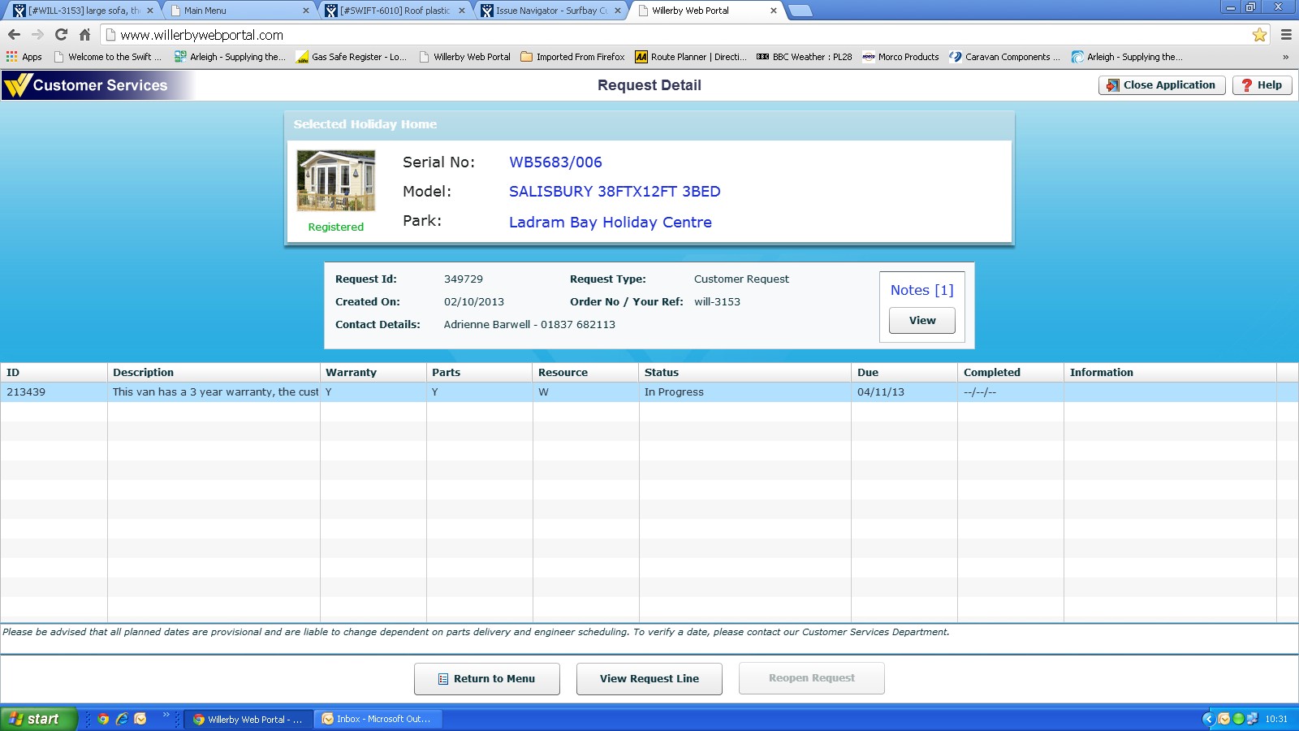Expand quick launch overflow chevron in taskbar
This screenshot has width=1299, height=731.
tap(166, 716)
